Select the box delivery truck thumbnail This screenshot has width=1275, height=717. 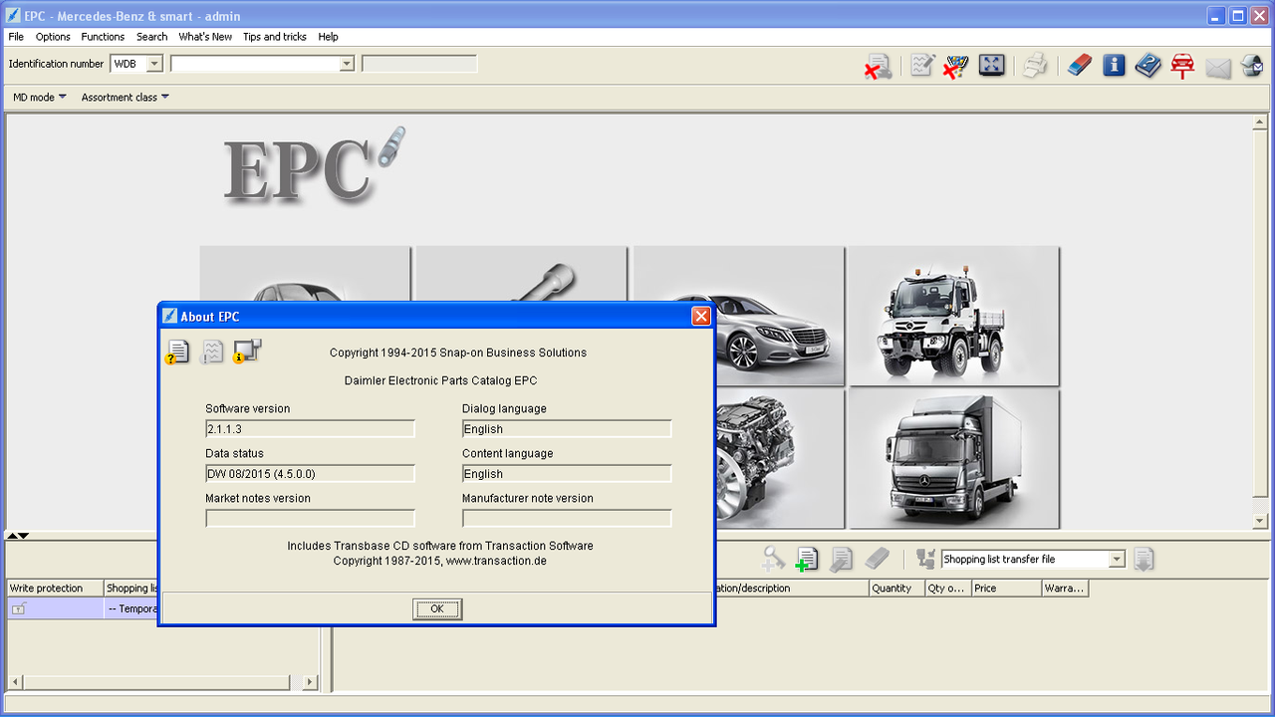pyautogui.click(x=953, y=458)
